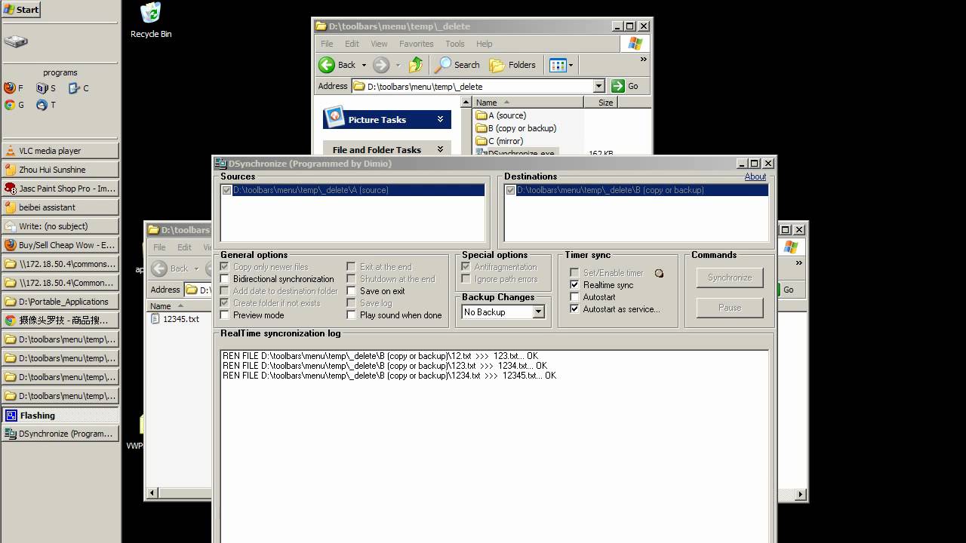Image resolution: width=966 pixels, height=543 pixels.
Task: Expand the toolbar overflow chevron in _delete window
Action: tap(643, 60)
